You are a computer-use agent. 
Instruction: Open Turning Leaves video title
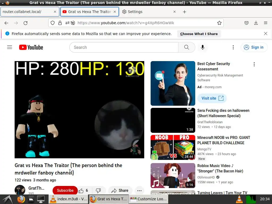tap(222, 193)
